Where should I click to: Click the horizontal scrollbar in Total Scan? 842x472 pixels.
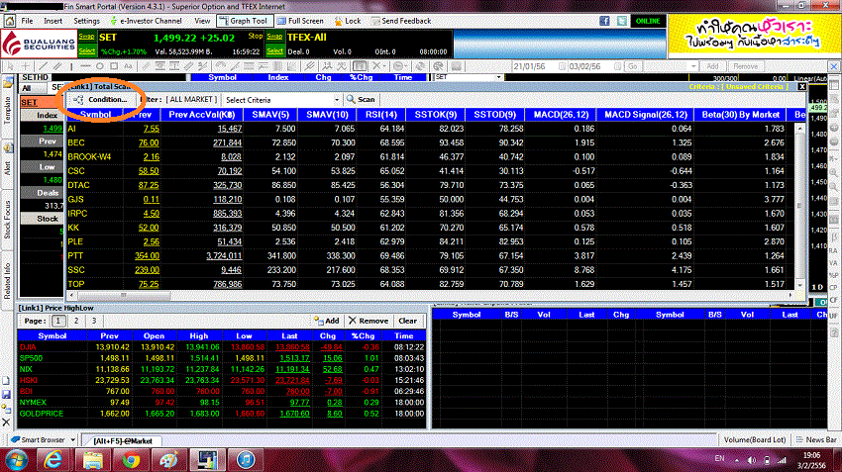point(124,295)
